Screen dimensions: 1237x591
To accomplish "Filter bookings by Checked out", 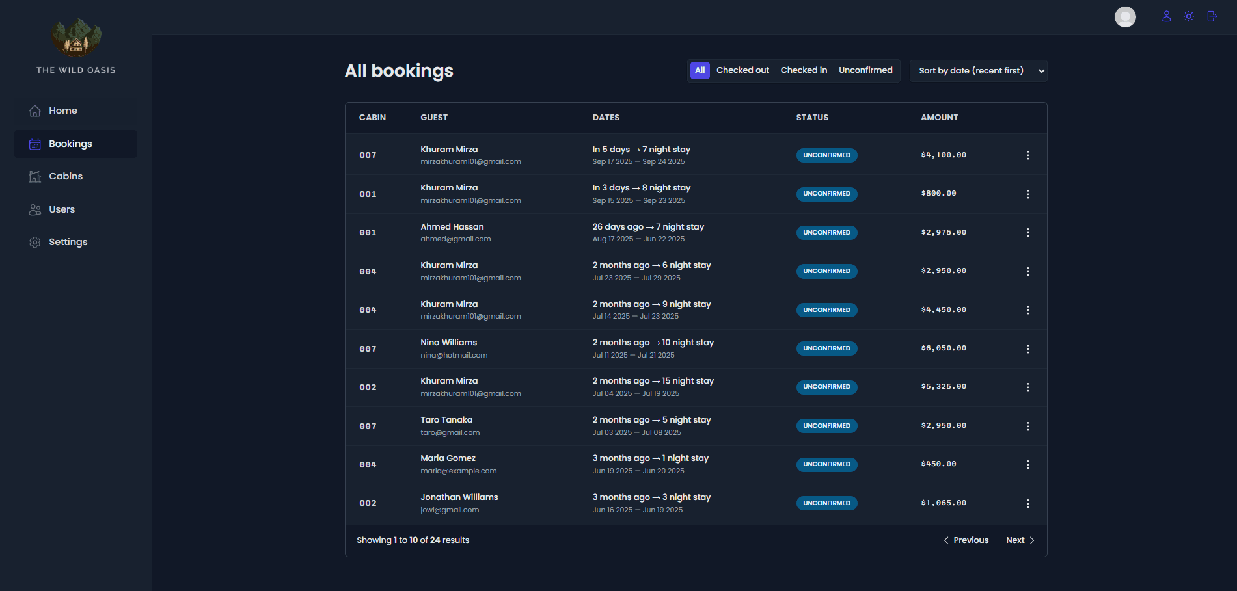I will [742, 70].
